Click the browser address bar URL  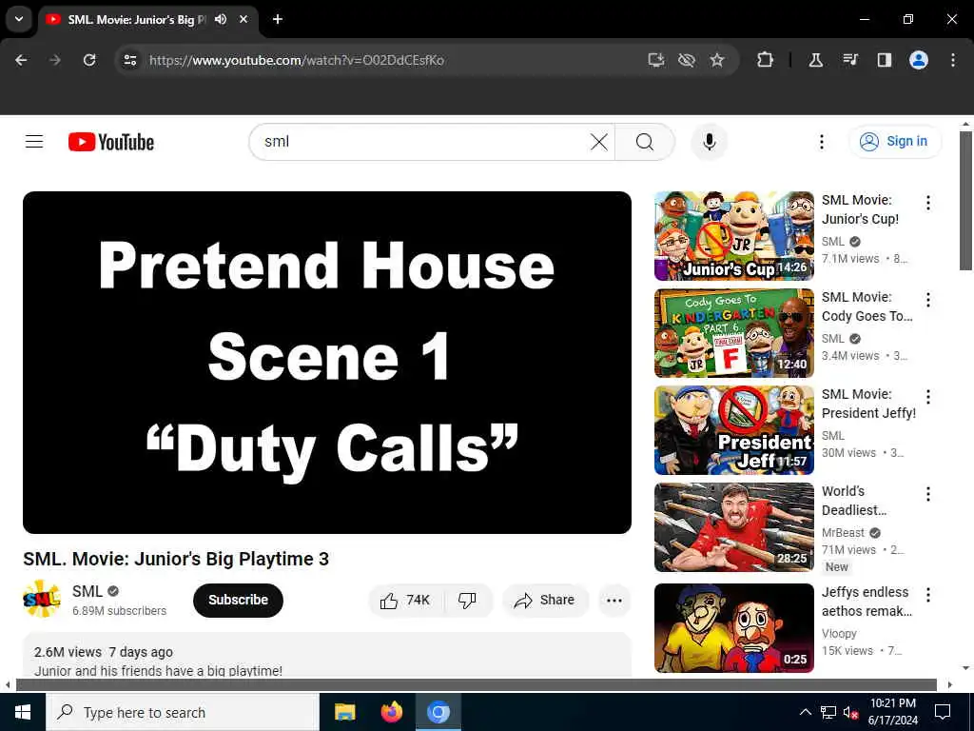(297, 60)
